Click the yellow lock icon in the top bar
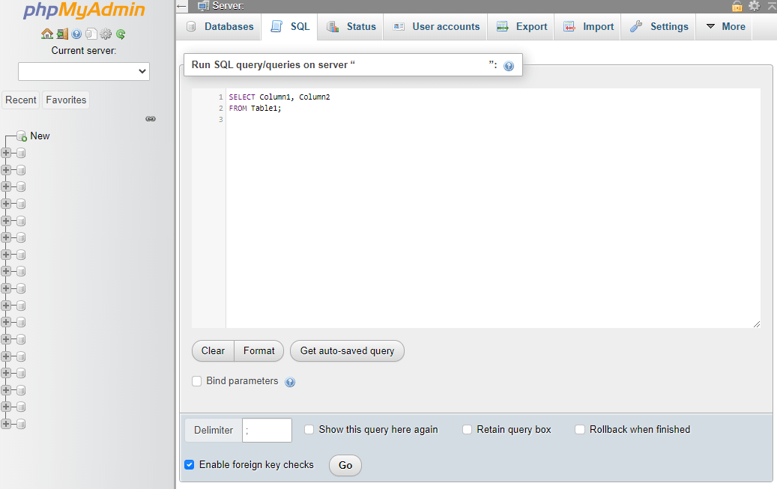The height and width of the screenshot is (489, 777). click(737, 5)
